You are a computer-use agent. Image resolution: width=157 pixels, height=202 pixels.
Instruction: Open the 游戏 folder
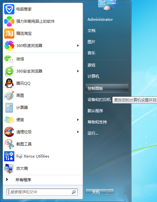pos(91,65)
